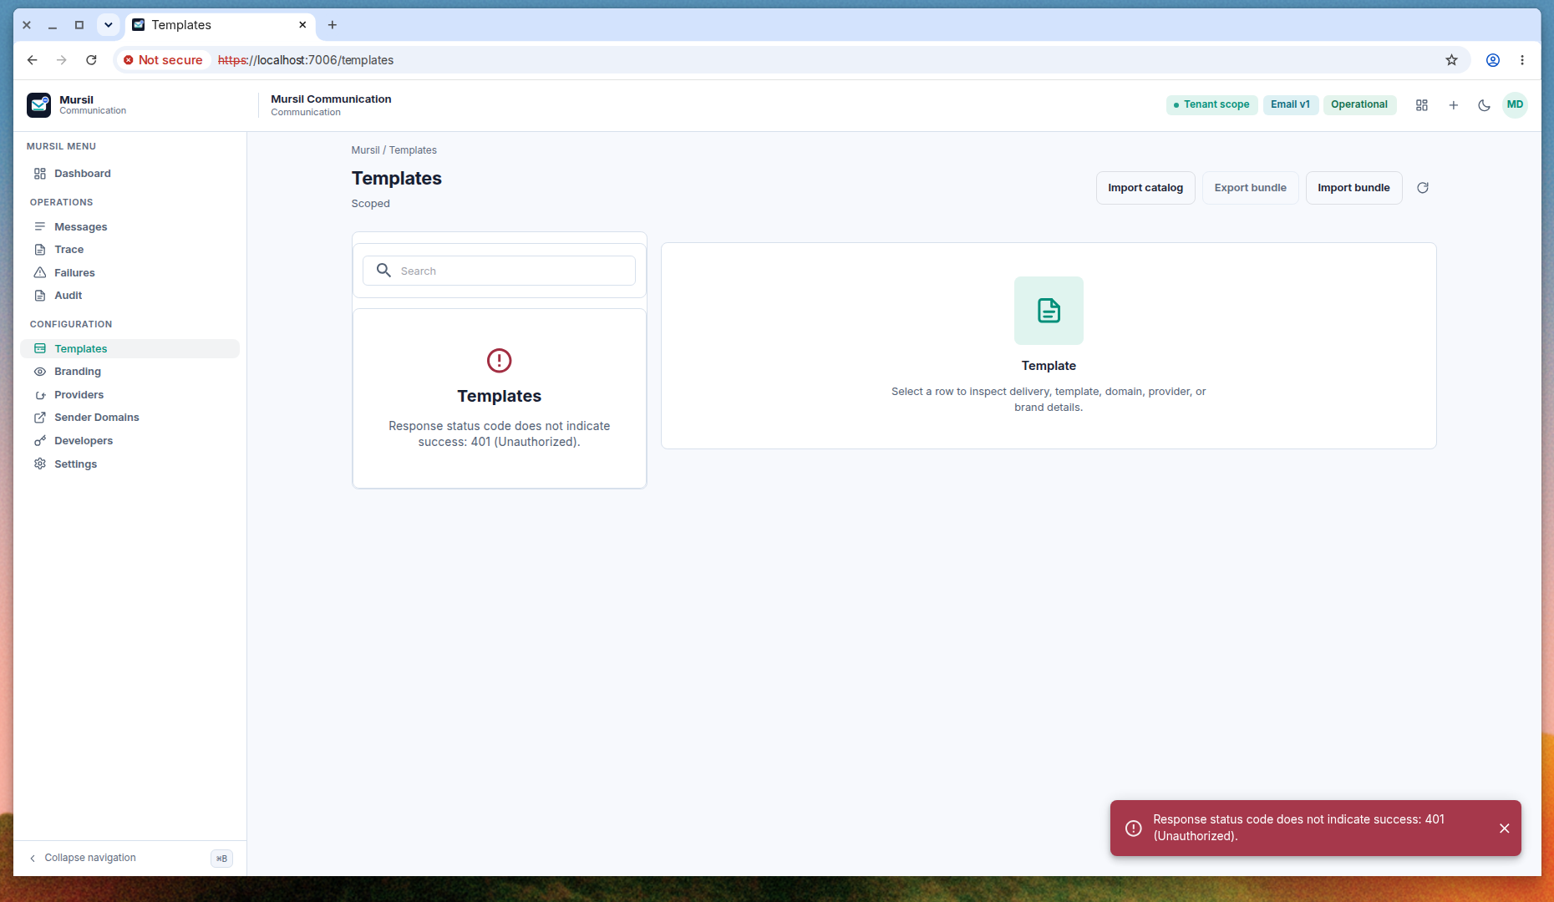Image resolution: width=1554 pixels, height=902 pixels.
Task: Click the address bar URL
Action: pos(306,60)
